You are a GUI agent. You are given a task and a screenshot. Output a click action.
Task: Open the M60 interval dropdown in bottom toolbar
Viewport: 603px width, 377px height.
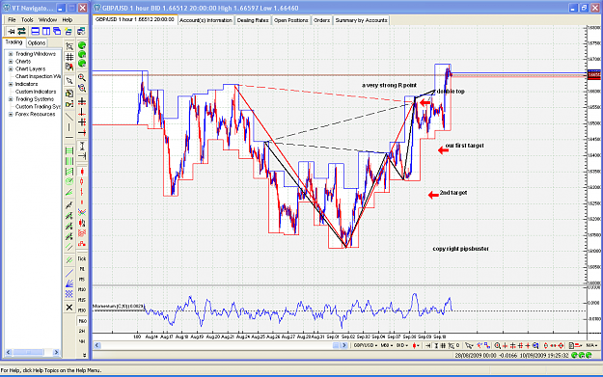pos(386,345)
